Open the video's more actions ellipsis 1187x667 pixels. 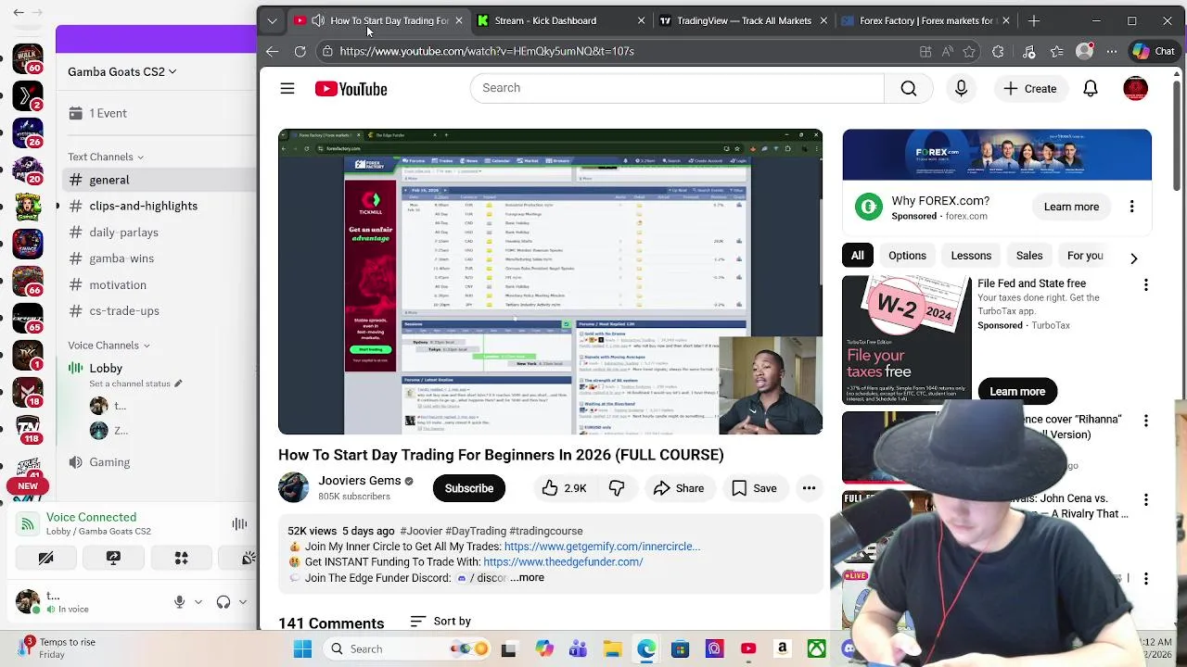click(x=809, y=488)
